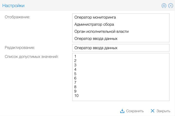
Task: Click the X icon beside Закрыть
Action: (x=152, y=111)
